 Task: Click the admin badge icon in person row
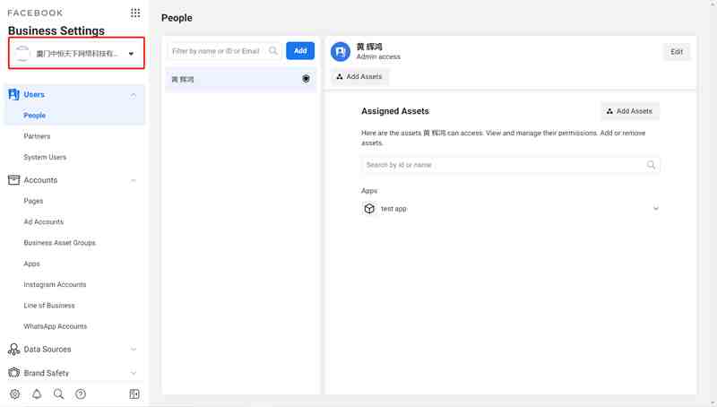click(x=306, y=79)
